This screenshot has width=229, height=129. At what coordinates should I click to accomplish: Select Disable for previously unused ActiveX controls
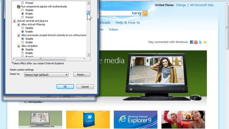tap(23, 39)
